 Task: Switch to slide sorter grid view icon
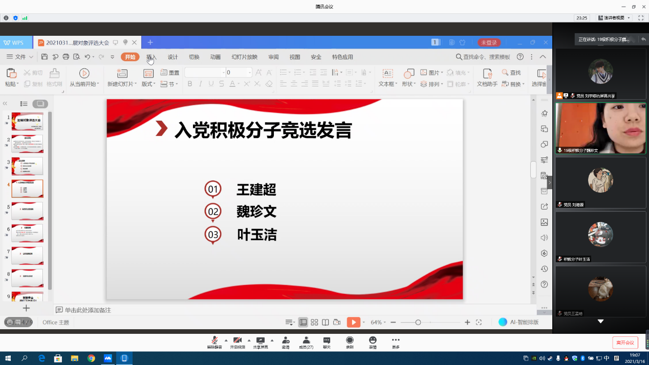tap(314, 322)
